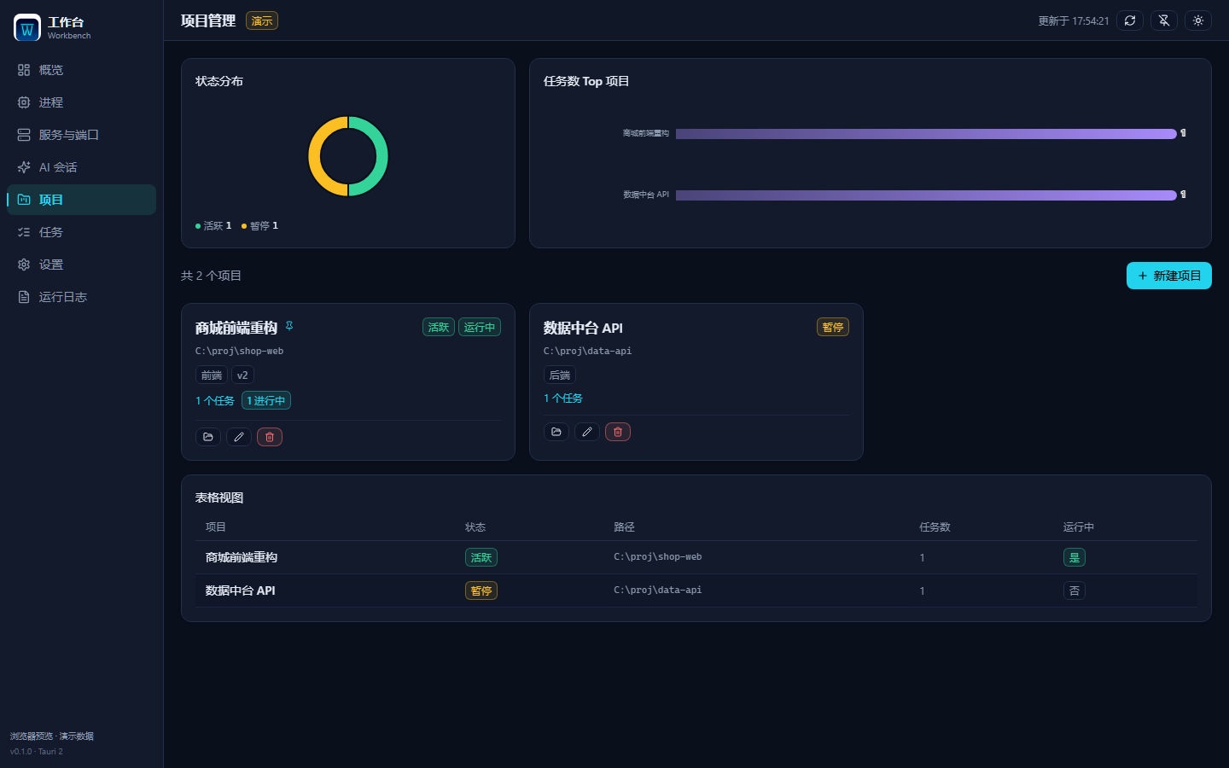Select 项目 in the sidebar

(x=81, y=200)
